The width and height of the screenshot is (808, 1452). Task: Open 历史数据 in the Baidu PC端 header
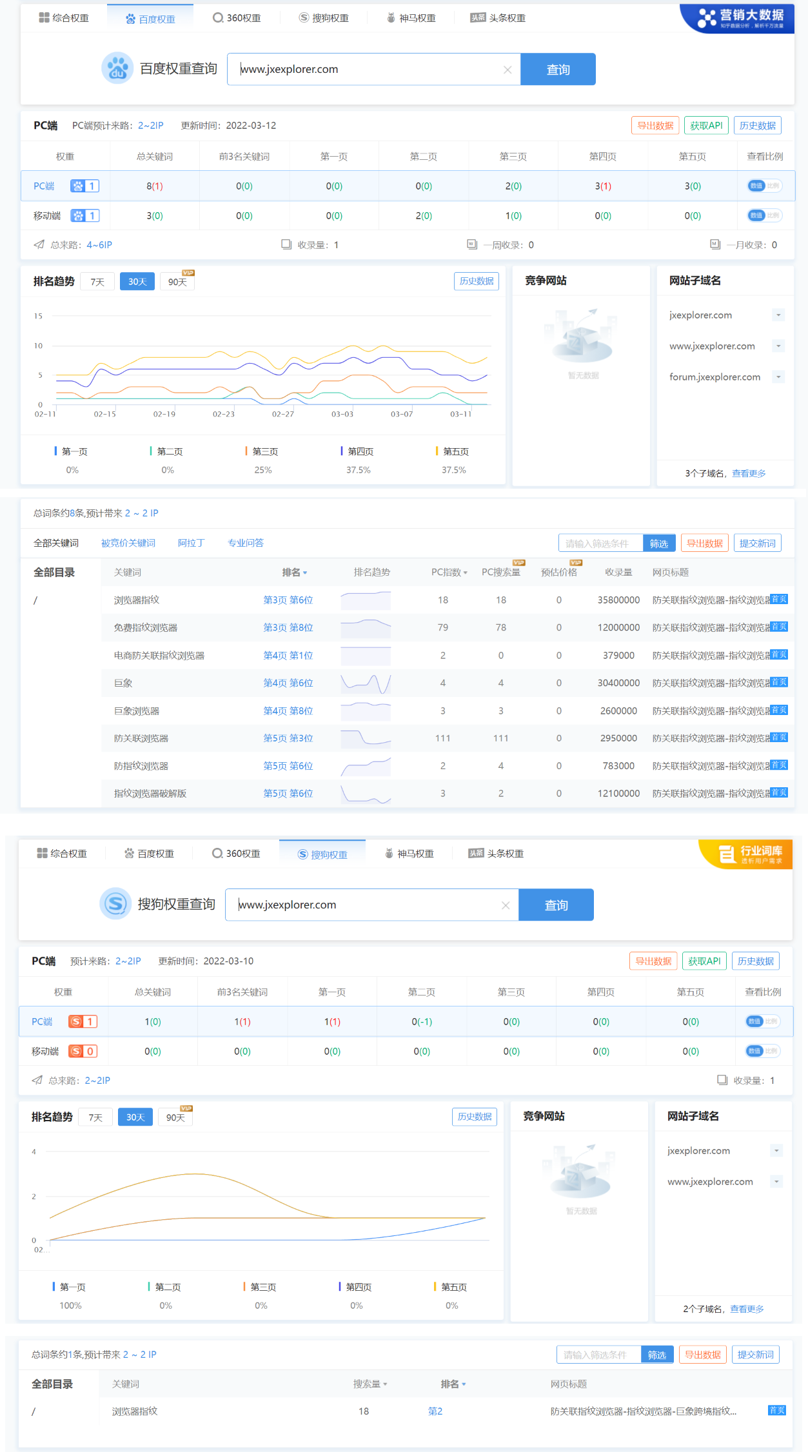coord(757,126)
